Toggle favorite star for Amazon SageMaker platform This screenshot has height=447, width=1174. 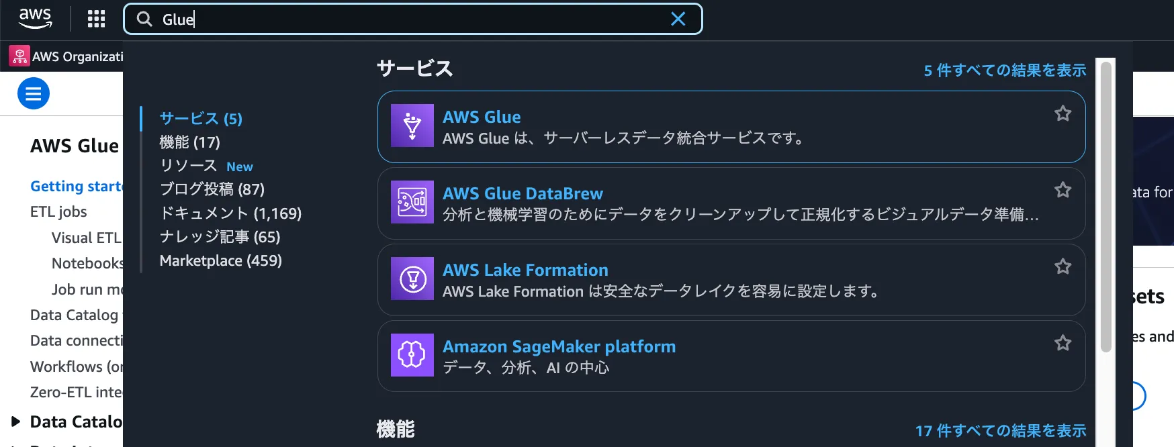click(1063, 344)
